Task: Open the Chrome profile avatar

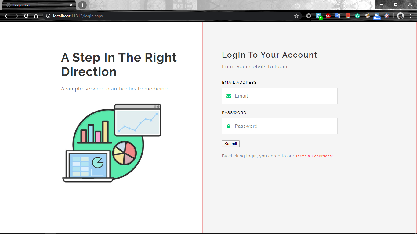Action: (401, 16)
